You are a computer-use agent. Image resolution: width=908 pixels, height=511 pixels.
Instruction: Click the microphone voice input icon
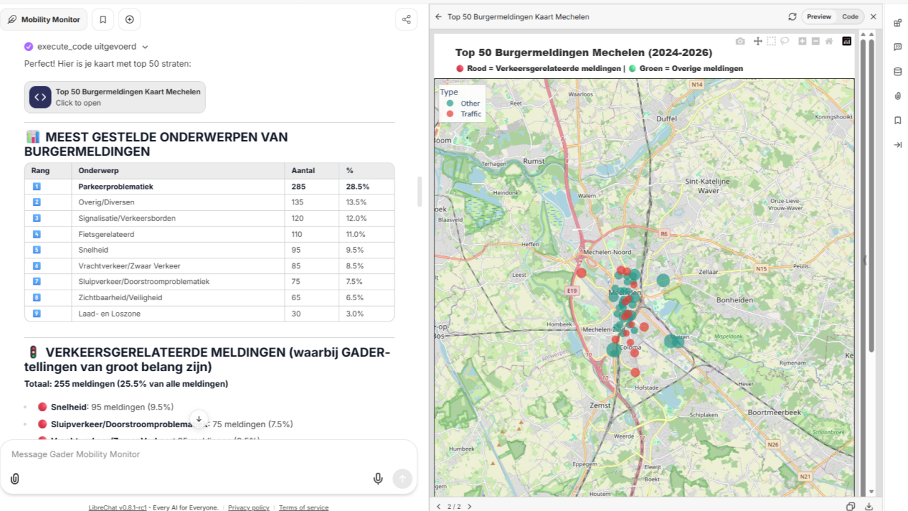click(x=378, y=479)
